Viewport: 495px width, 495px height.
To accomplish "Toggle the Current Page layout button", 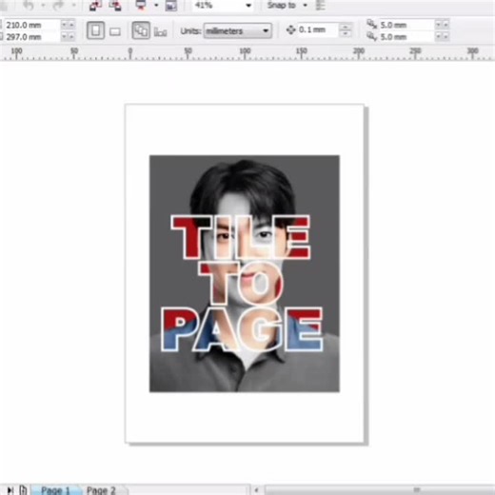I will pyautogui.click(x=160, y=31).
